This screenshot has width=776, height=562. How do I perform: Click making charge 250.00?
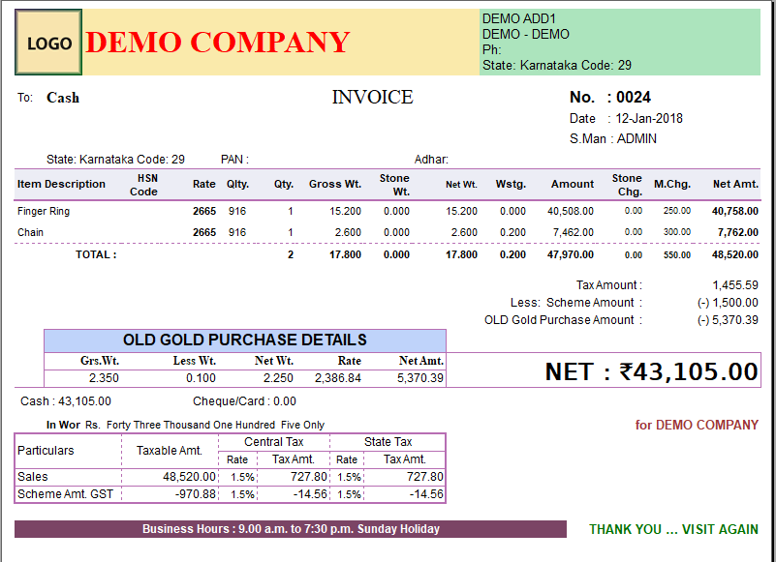point(677,211)
